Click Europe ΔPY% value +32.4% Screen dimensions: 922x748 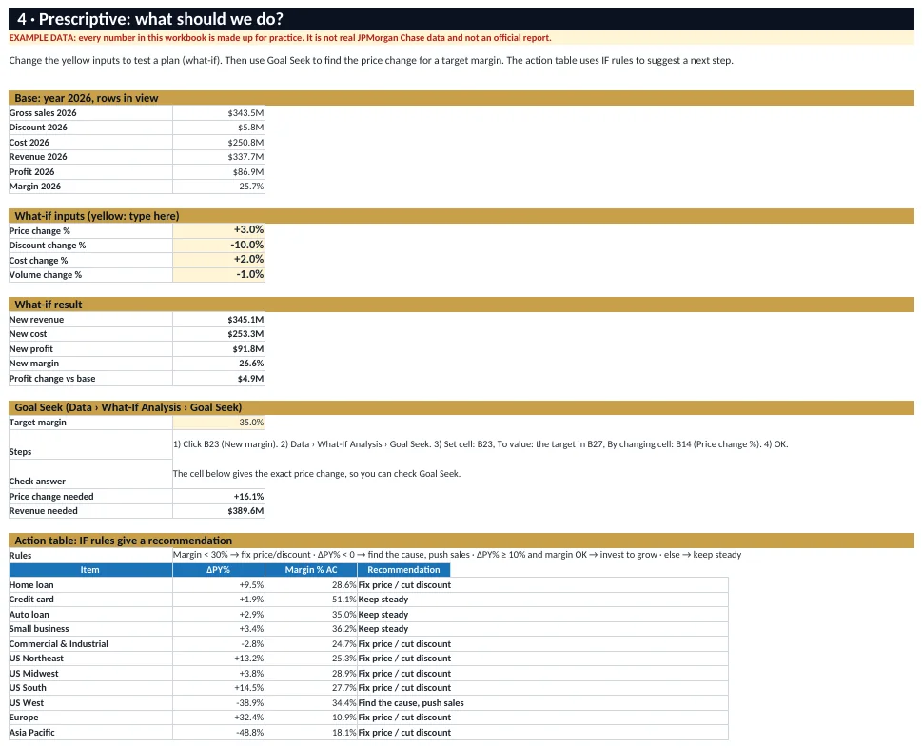coord(219,718)
